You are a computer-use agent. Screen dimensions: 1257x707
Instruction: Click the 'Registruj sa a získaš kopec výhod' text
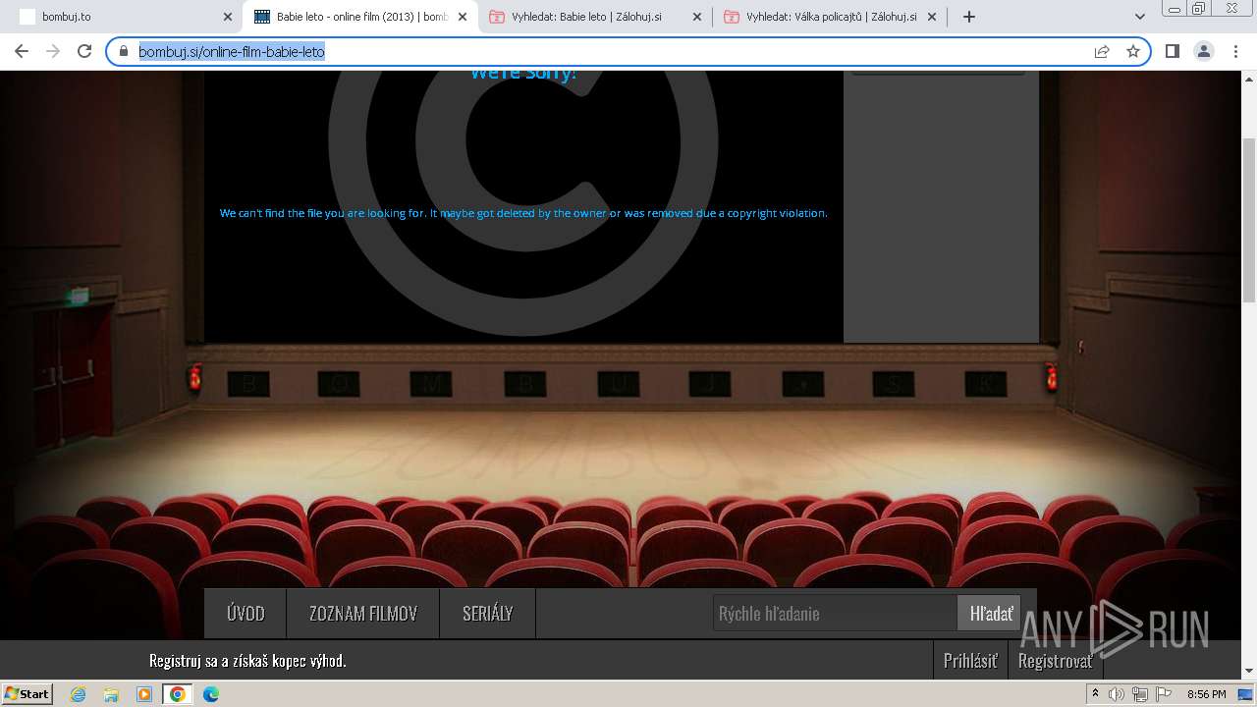[247, 661]
